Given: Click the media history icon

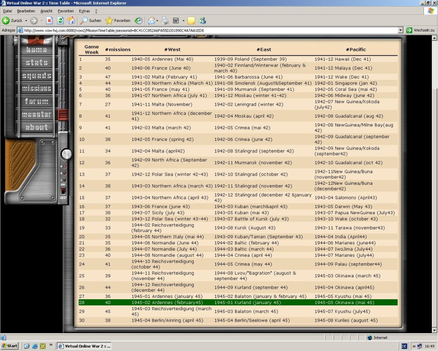Looking at the screenshot, I should click(138, 20).
